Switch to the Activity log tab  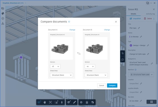tap(150, 14)
